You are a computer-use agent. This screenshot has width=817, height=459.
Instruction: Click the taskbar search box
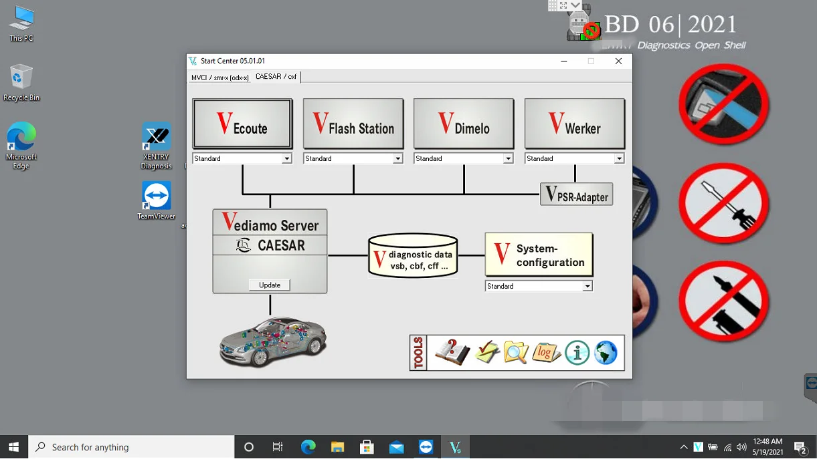[131, 447]
